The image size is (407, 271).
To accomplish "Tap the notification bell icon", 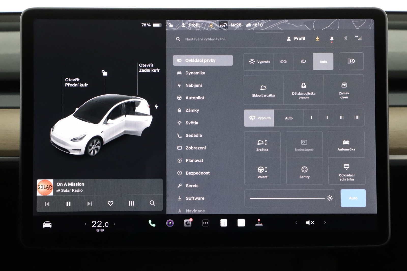I will 332,39.
